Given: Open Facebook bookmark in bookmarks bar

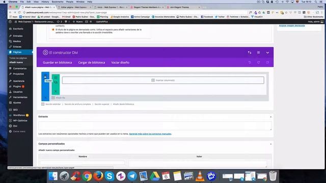Looking at the screenshot, I should coord(207,17).
